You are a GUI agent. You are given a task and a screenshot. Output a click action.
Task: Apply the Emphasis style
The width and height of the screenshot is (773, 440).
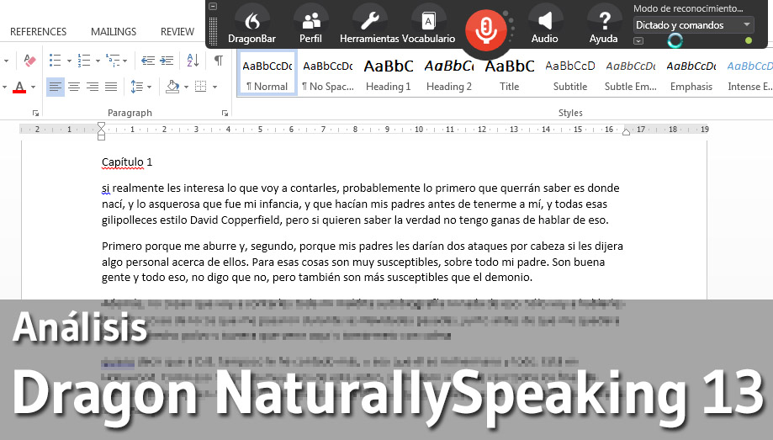click(x=691, y=72)
